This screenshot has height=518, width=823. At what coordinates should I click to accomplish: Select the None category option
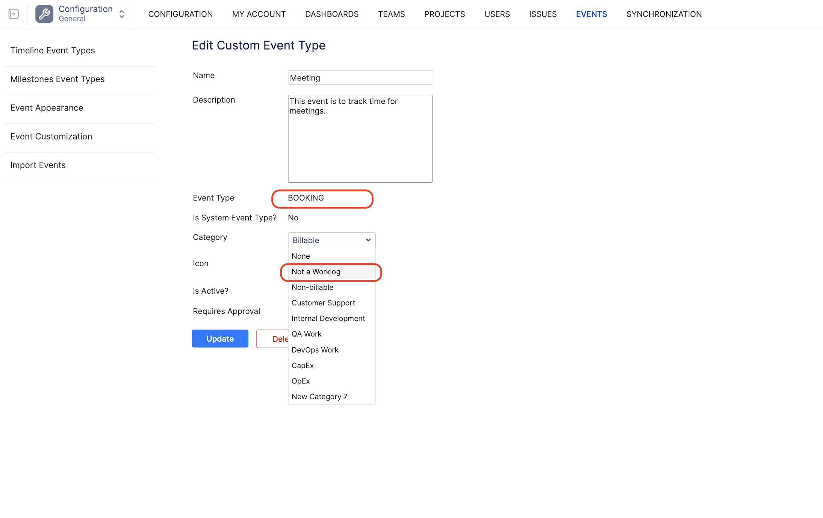click(301, 256)
